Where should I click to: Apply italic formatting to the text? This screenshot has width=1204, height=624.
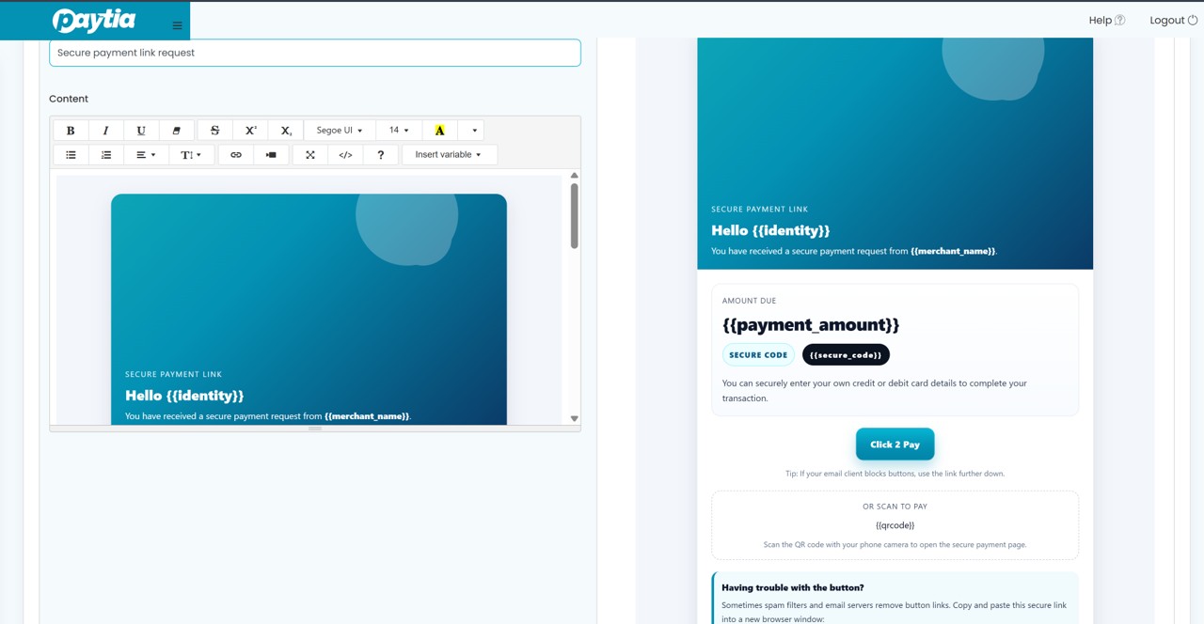pos(105,131)
